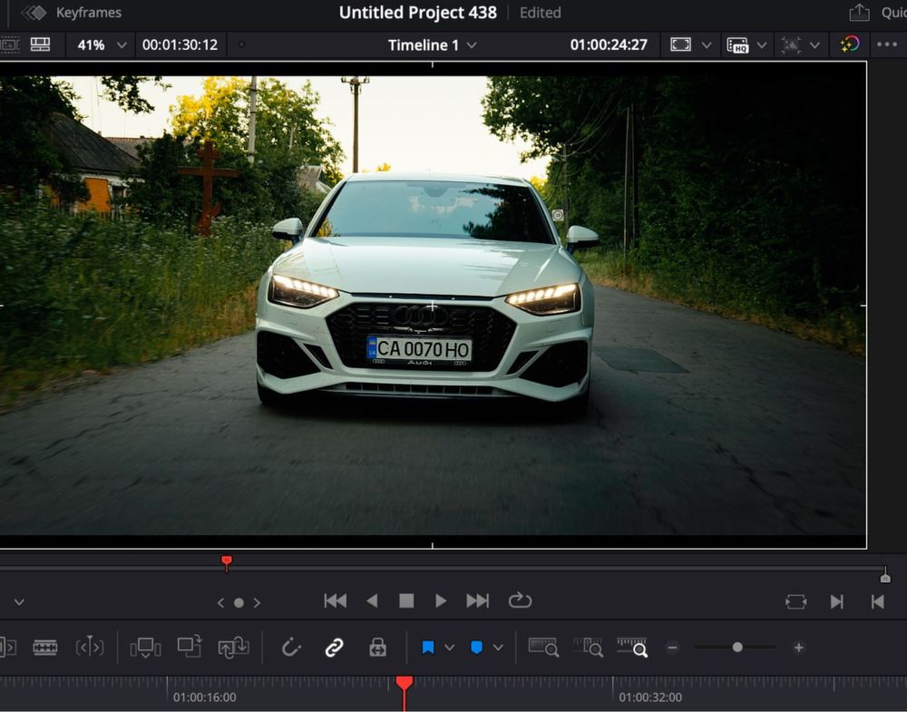The image size is (907, 712).
Task: Click the 00:01:30:12 duration timecode field
Action: pyautogui.click(x=180, y=45)
